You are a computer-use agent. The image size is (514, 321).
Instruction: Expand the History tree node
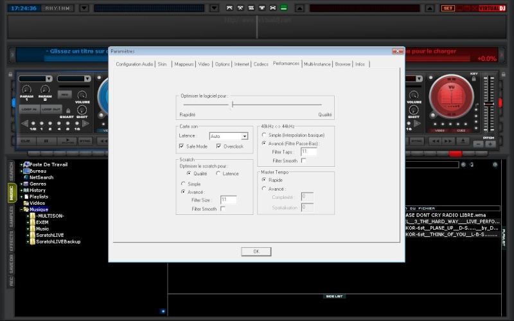tap(21, 190)
